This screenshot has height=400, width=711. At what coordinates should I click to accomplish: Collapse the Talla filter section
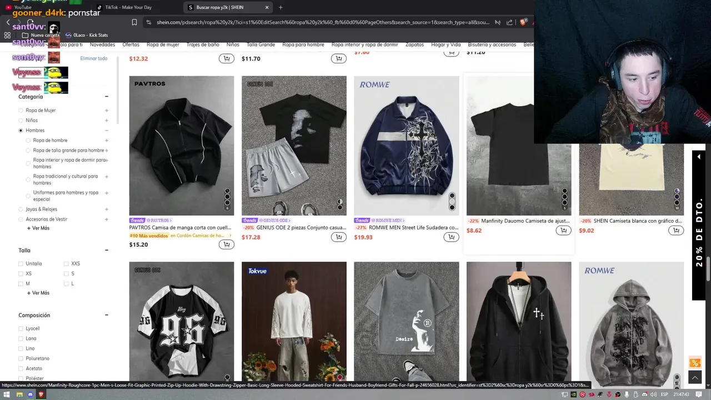click(x=106, y=250)
